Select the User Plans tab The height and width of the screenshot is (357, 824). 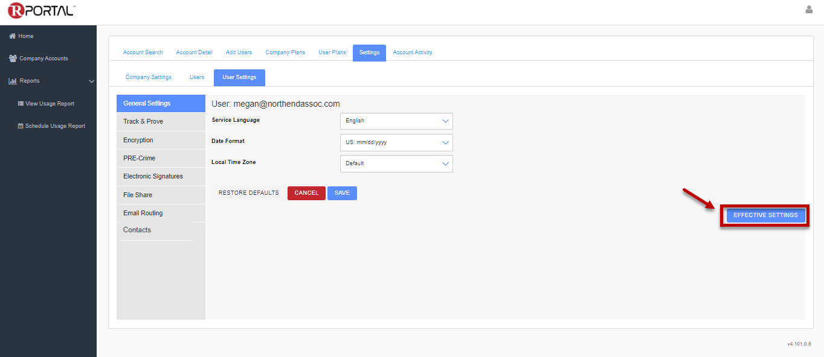332,52
